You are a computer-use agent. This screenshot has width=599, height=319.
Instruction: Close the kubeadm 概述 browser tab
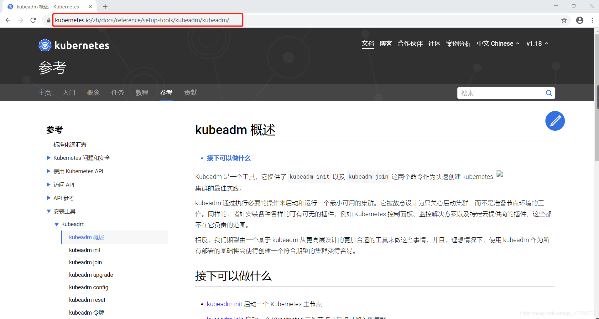pyautogui.click(x=90, y=7)
